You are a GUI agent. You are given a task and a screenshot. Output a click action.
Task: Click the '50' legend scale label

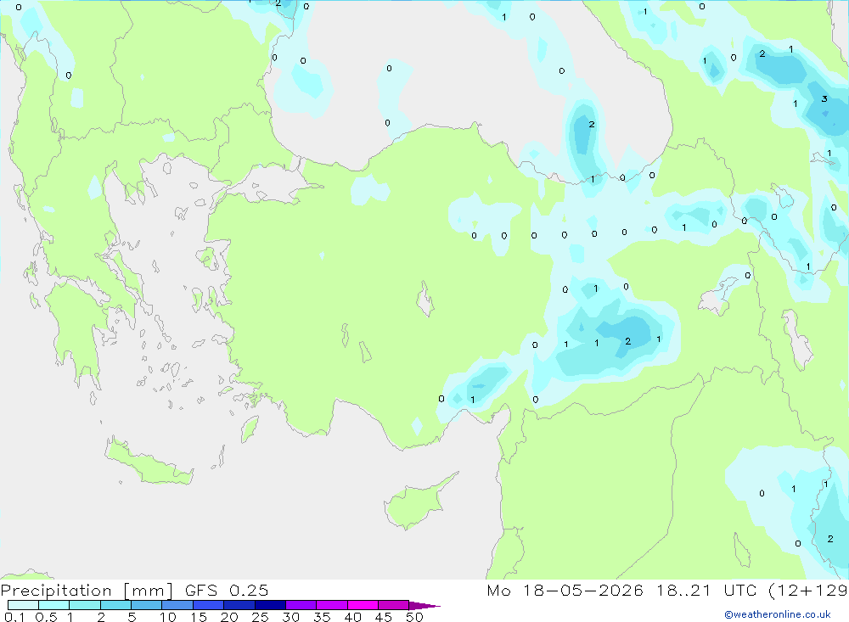(x=414, y=617)
